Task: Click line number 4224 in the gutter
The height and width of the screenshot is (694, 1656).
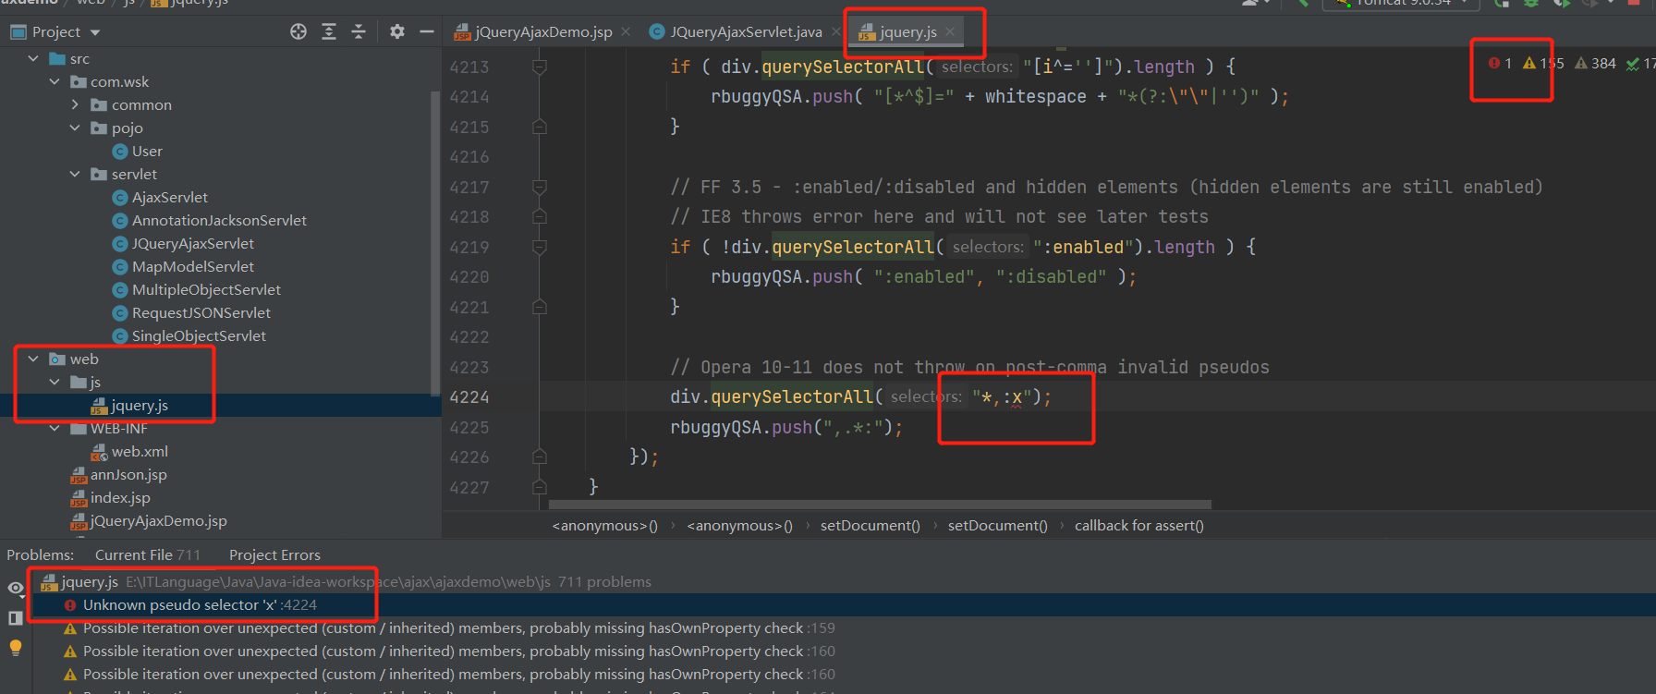Action: coord(469,397)
